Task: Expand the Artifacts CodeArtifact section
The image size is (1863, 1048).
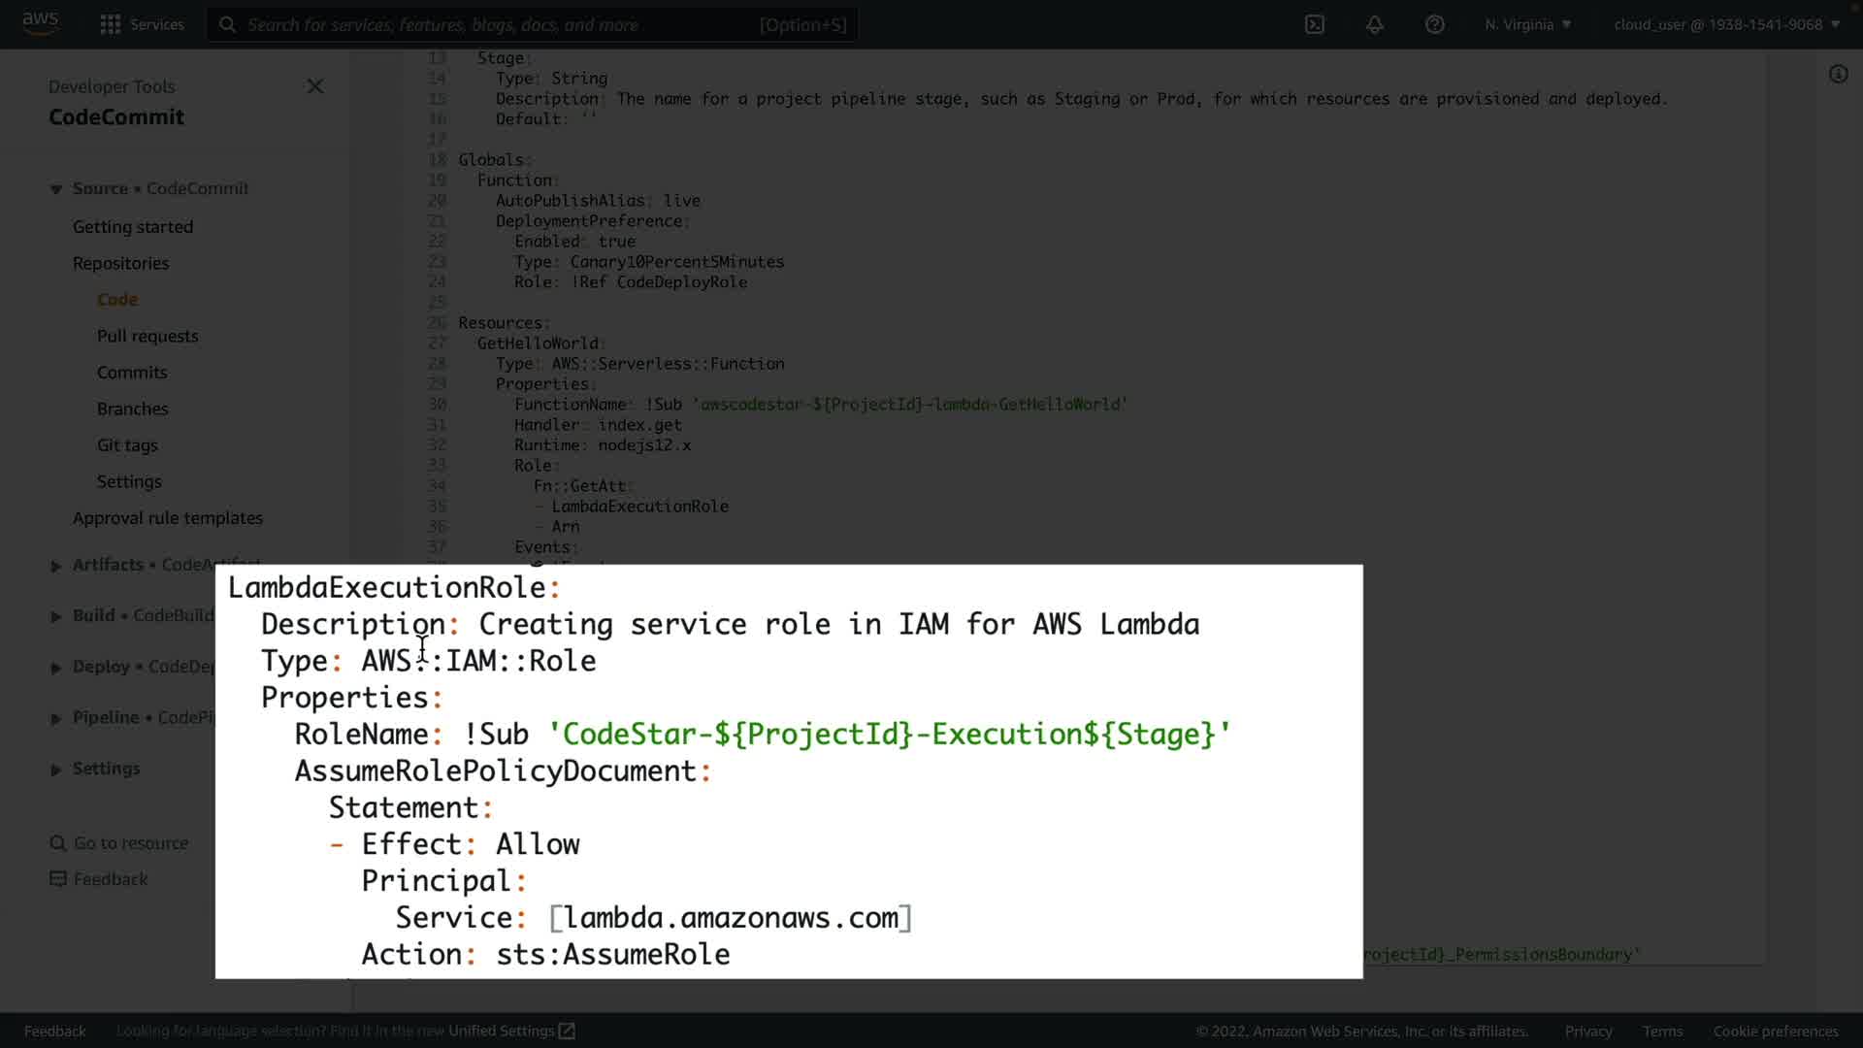Action: 56,566
